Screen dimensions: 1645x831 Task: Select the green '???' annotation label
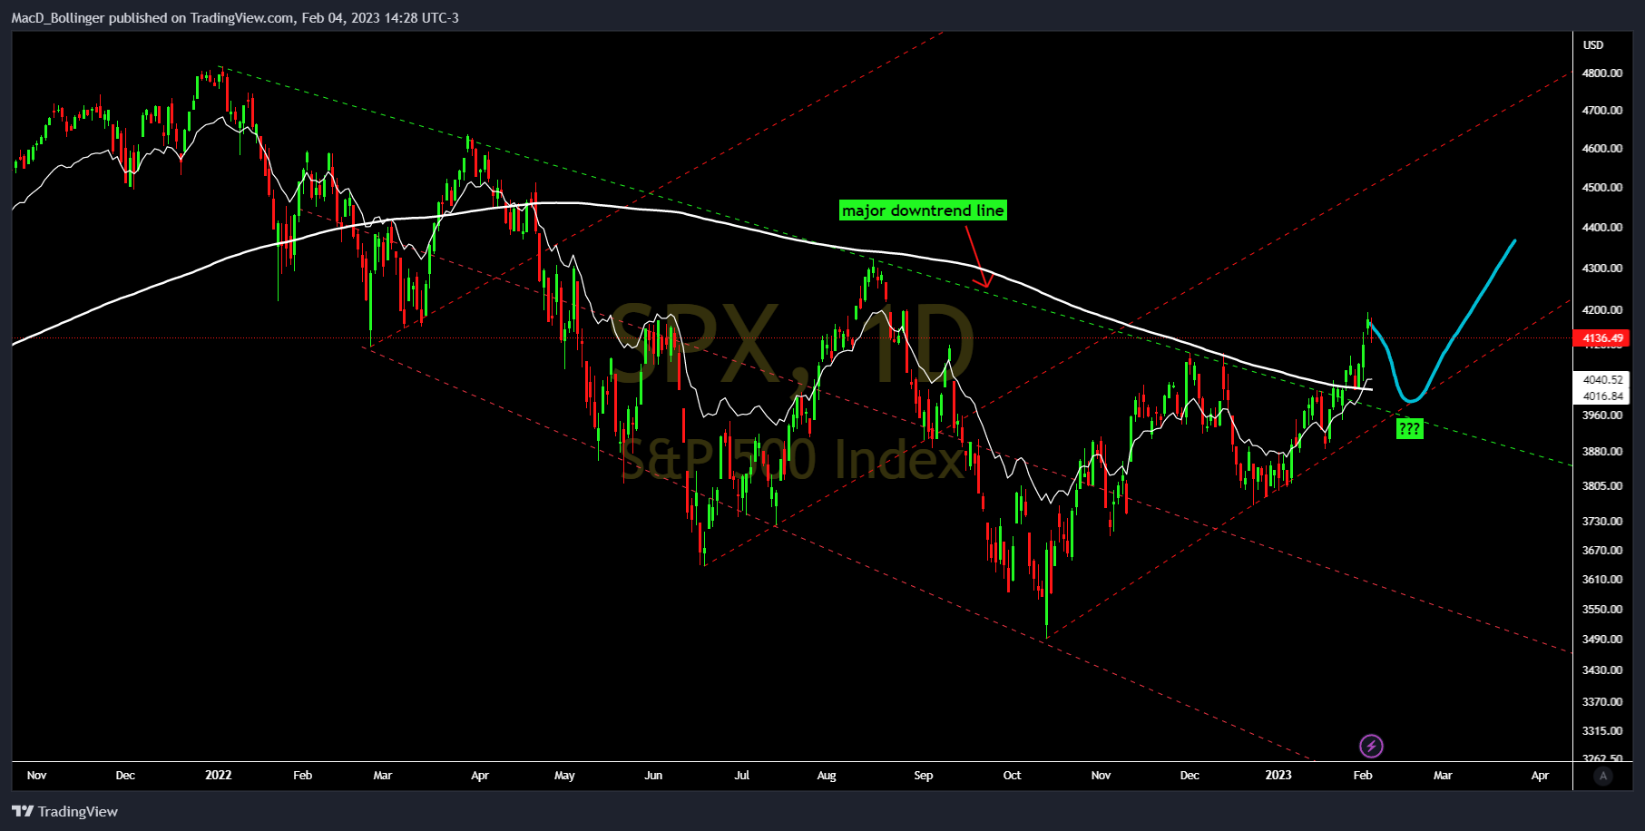[x=1409, y=428]
